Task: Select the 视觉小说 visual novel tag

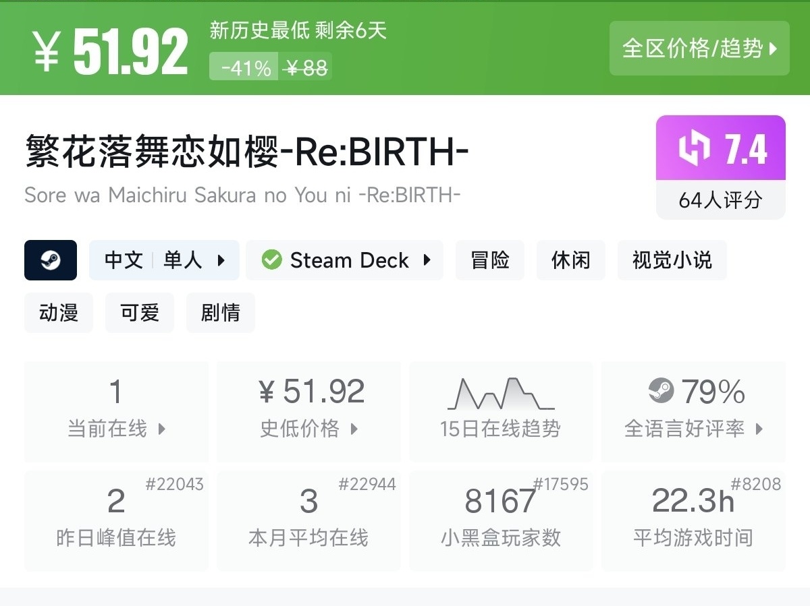Action: pyautogui.click(x=672, y=260)
